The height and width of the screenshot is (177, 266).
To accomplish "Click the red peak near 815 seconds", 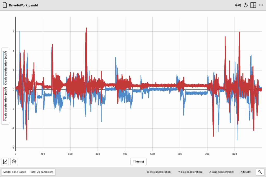I will coord(239,32).
